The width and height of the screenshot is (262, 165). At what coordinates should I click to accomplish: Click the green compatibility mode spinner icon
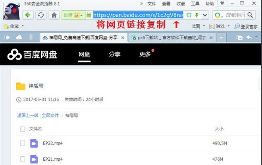pyautogui.click(x=189, y=15)
